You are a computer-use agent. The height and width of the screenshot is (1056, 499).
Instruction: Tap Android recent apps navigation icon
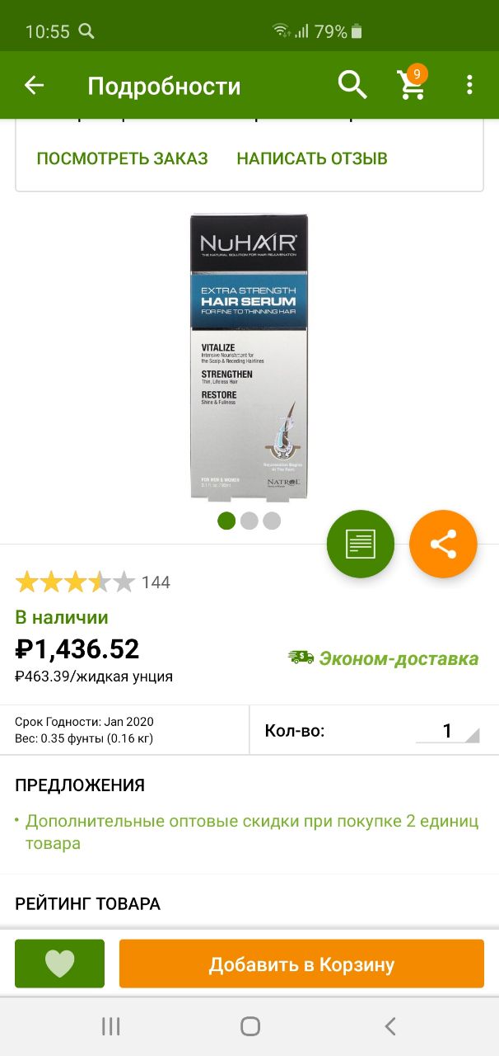click(110, 1026)
